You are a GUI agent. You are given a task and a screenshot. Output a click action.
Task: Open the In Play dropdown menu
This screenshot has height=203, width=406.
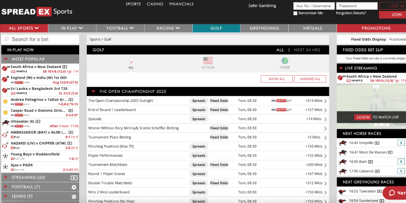[x=72, y=28]
